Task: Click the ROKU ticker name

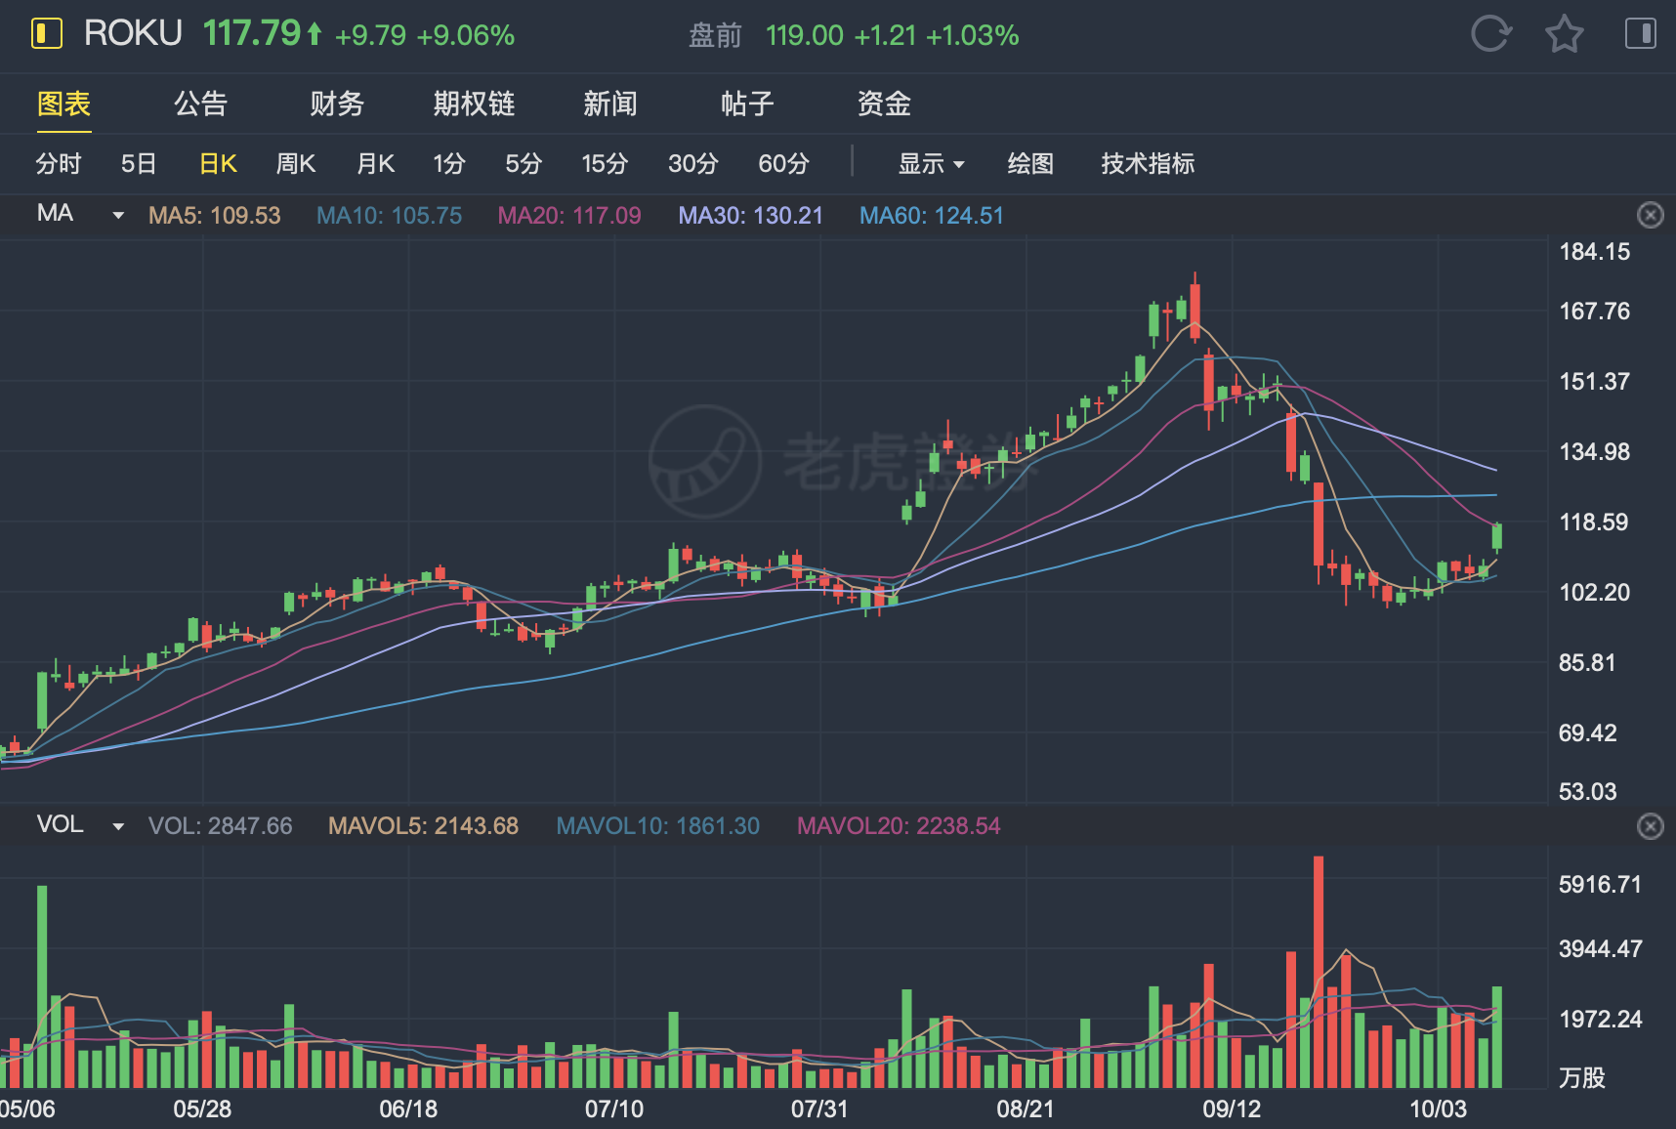Action: coord(133,34)
